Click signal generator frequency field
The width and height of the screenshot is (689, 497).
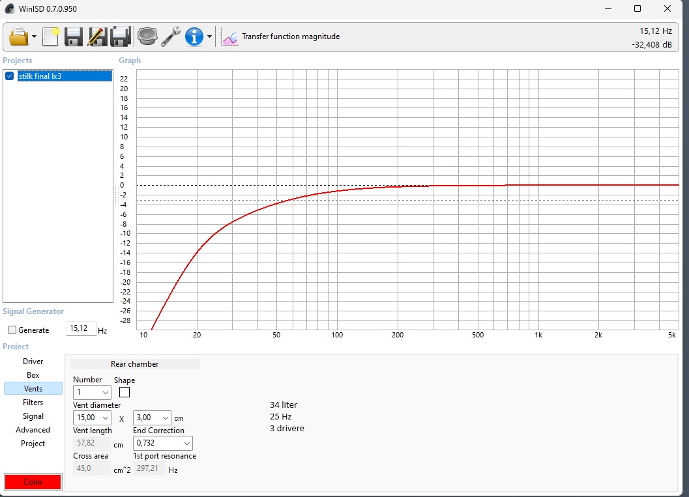81,328
